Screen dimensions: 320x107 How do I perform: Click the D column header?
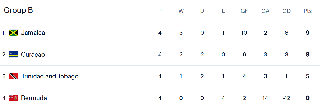pyautogui.click(x=202, y=11)
